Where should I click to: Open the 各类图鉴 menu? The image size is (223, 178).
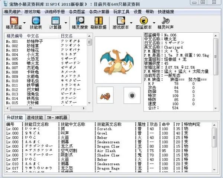(x=77, y=12)
